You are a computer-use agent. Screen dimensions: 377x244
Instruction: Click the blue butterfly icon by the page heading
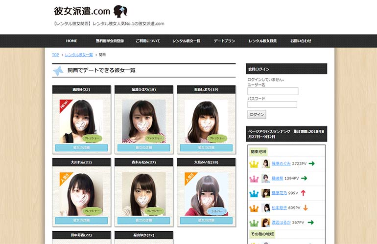pyautogui.click(x=58, y=71)
